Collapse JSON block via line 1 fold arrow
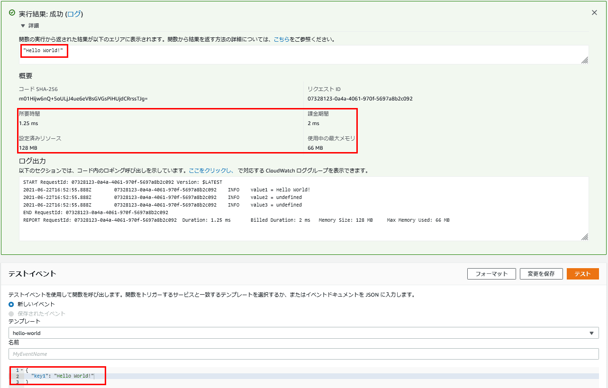608x388 pixels. click(x=22, y=370)
